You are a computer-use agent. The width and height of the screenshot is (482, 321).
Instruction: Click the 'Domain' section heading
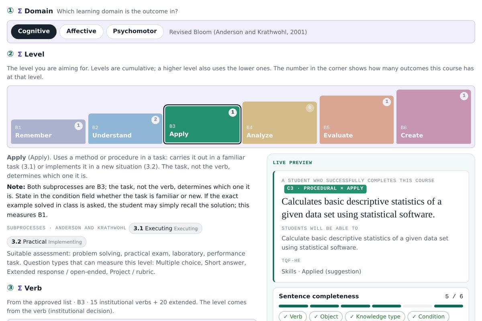pos(39,11)
